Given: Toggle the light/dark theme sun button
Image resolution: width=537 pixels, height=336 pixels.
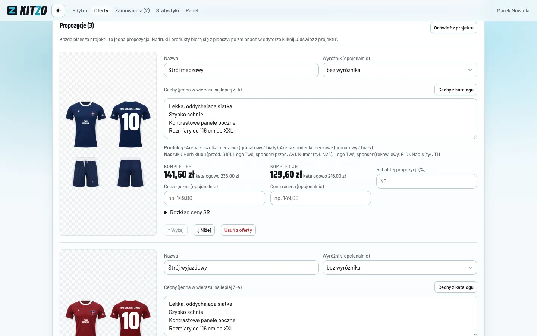Looking at the screenshot, I should pos(58,10).
